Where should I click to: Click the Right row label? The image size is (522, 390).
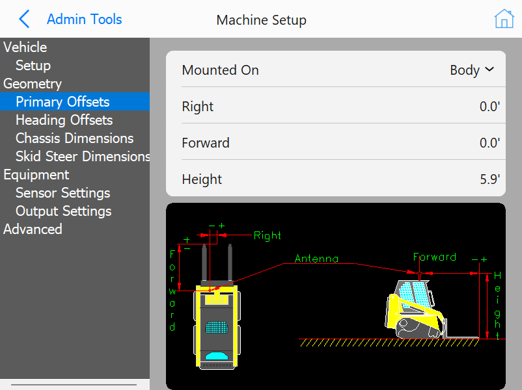tap(197, 107)
